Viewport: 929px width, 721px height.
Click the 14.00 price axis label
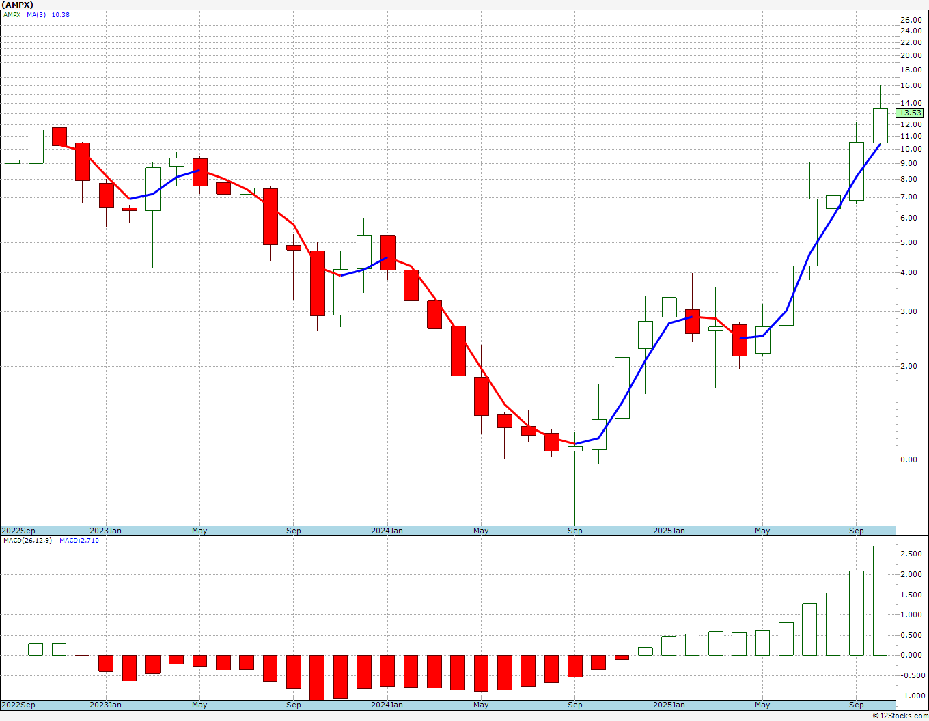pyautogui.click(x=911, y=104)
